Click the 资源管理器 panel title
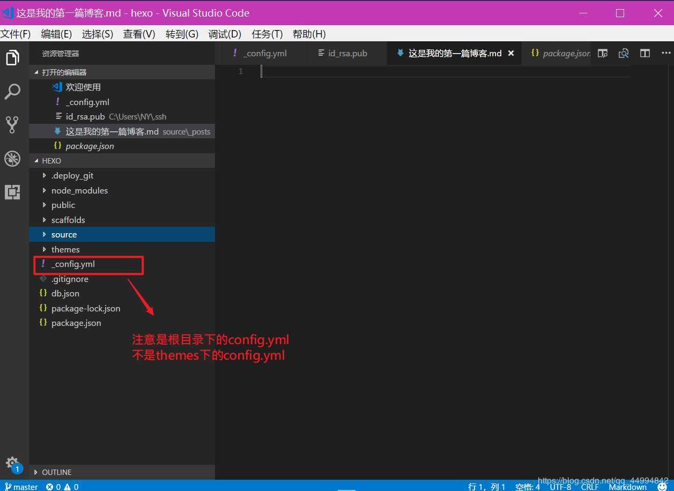This screenshot has height=491, width=674. click(61, 54)
